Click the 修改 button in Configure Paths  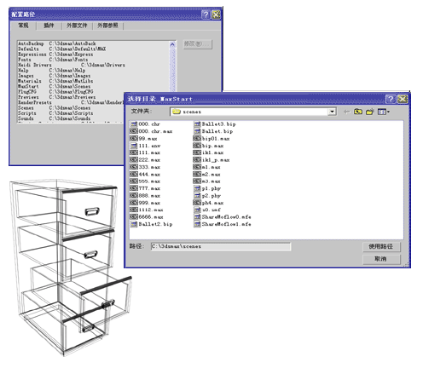point(198,44)
